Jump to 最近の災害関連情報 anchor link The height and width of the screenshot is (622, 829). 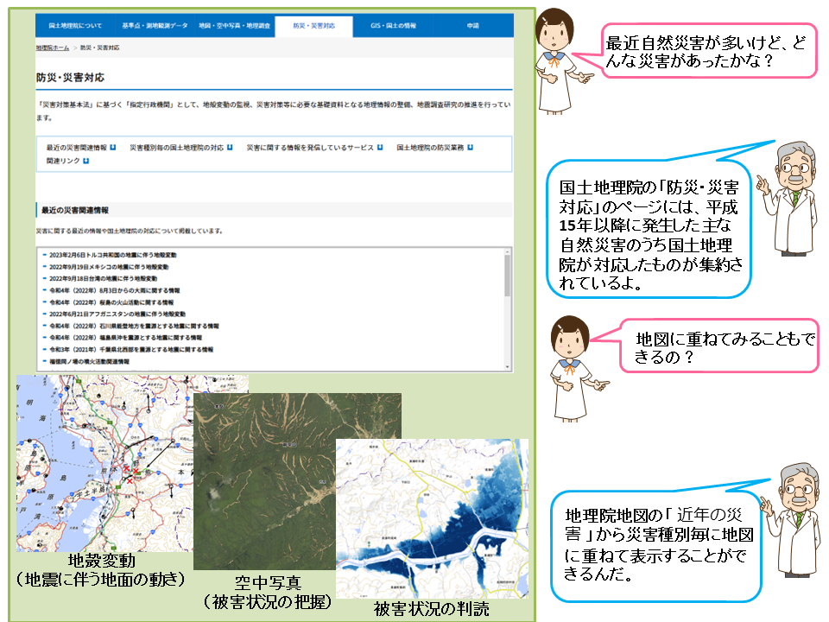pyautogui.click(x=77, y=148)
